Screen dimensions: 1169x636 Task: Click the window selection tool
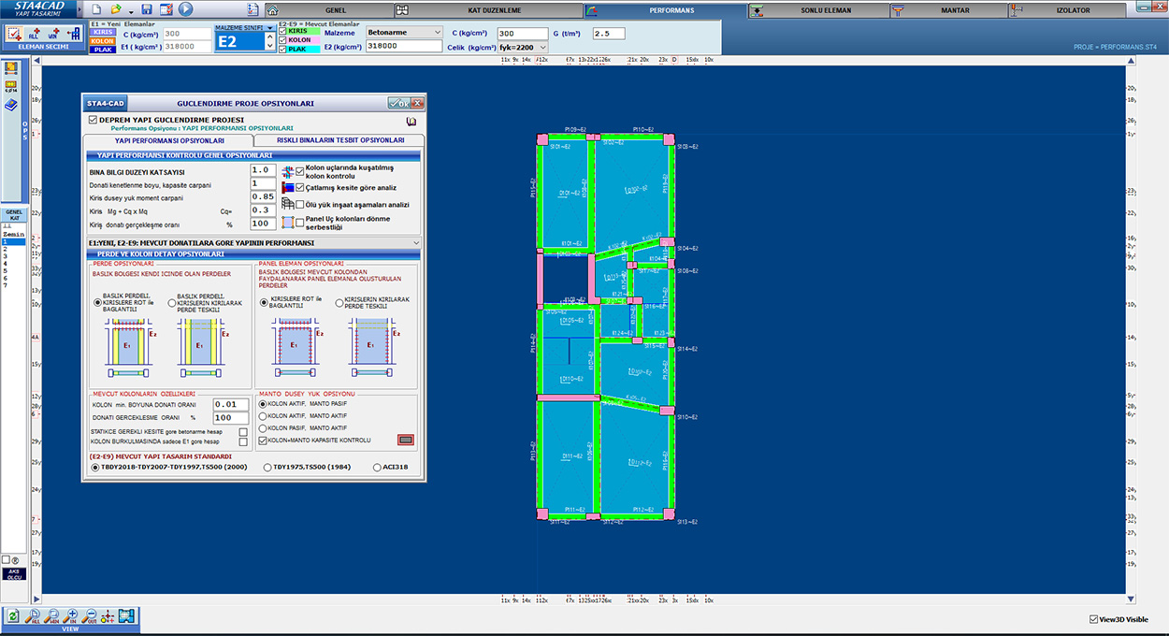[x=55, y=34]
